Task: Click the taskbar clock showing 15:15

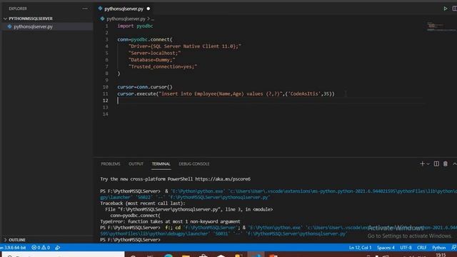Action: pos(441,255)
